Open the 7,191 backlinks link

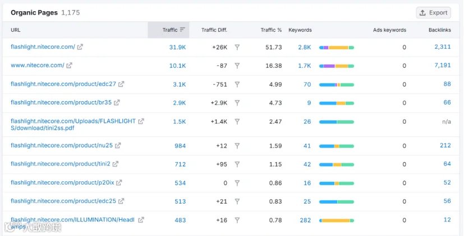(x=442, y=65)
